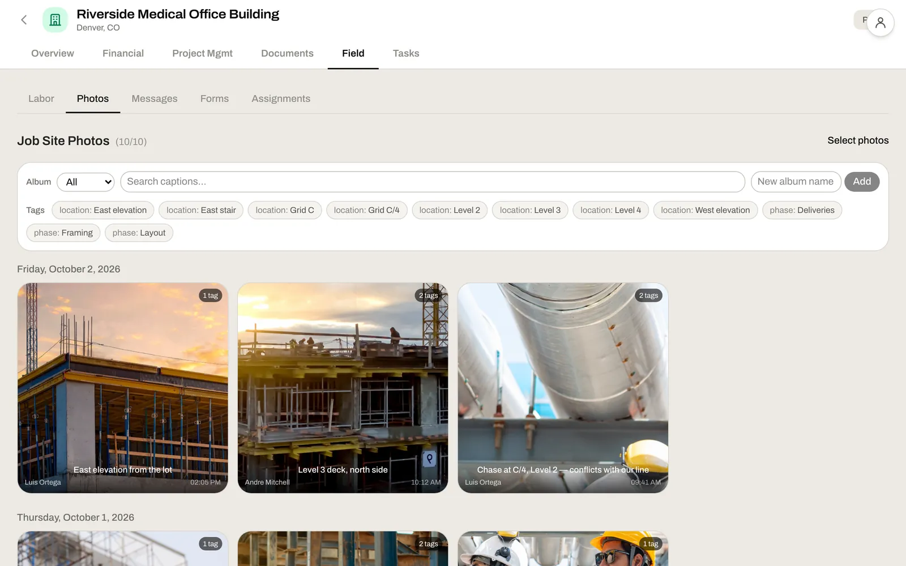Switch to the Labor sub-tab
Image resolution: width=906 pixels, height=566 pixels.
pos(41,98)
